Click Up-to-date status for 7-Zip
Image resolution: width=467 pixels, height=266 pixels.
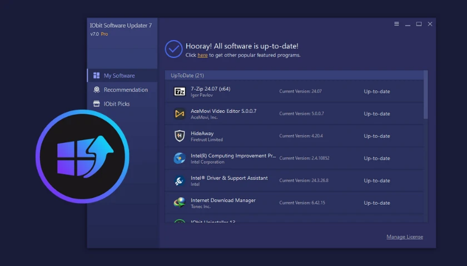click(377, 92)
